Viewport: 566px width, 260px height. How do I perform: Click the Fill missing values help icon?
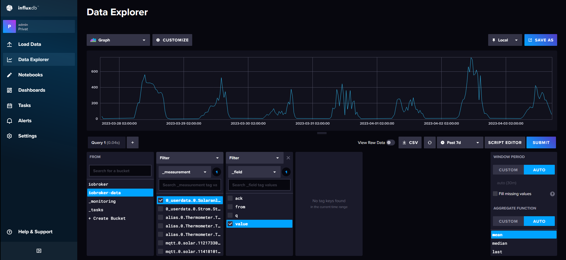552,194
